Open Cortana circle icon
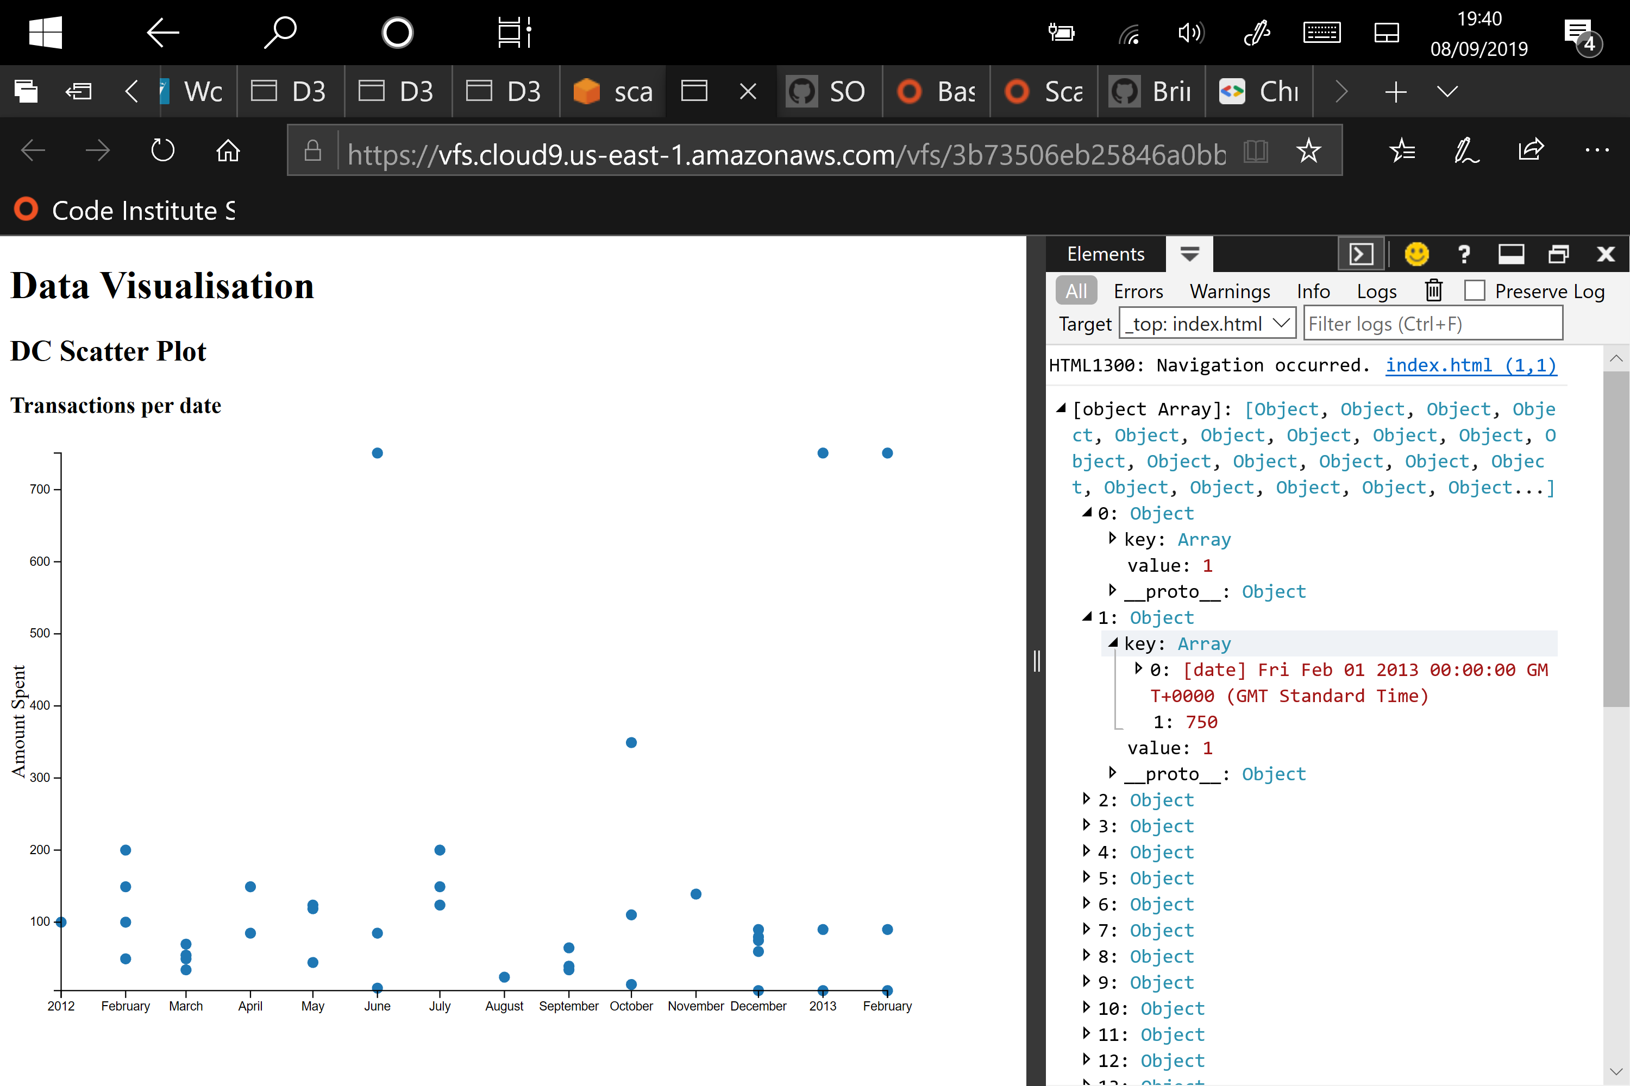This screenshot has height=1086, width=1630. click(x=398, y=32)
